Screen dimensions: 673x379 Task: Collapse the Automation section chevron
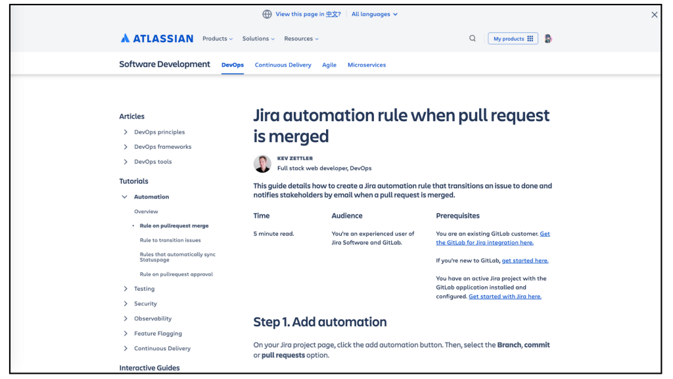pyautogui.click(x=124, y=197)
